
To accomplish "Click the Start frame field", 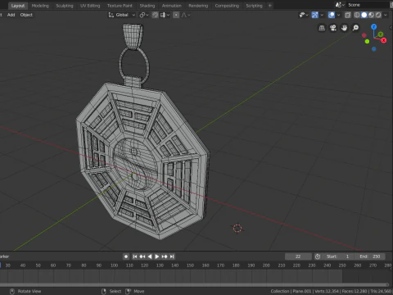I will (x=338, y=256).
